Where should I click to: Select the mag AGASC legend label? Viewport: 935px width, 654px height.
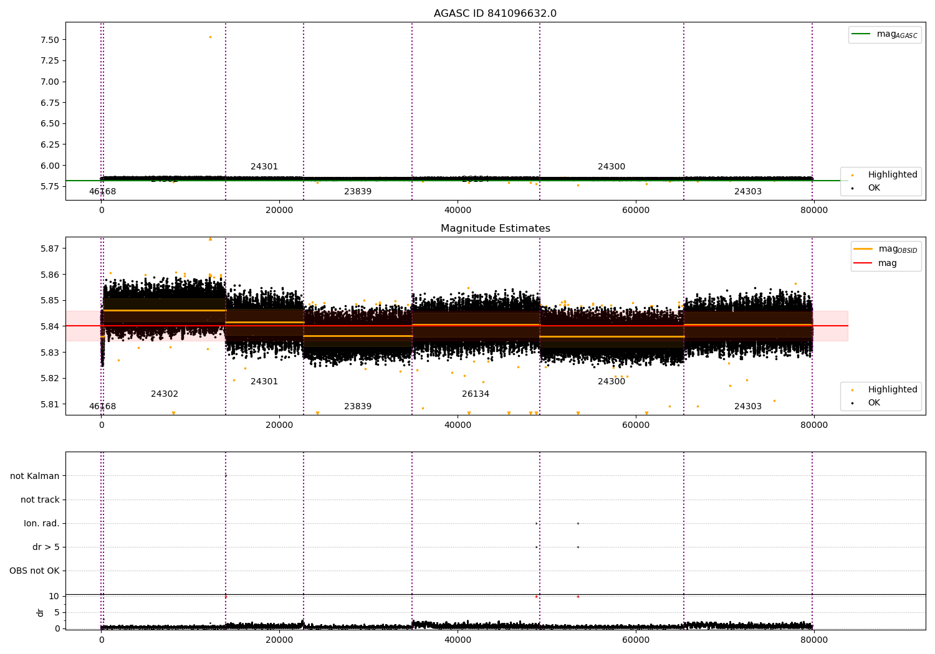897,34
